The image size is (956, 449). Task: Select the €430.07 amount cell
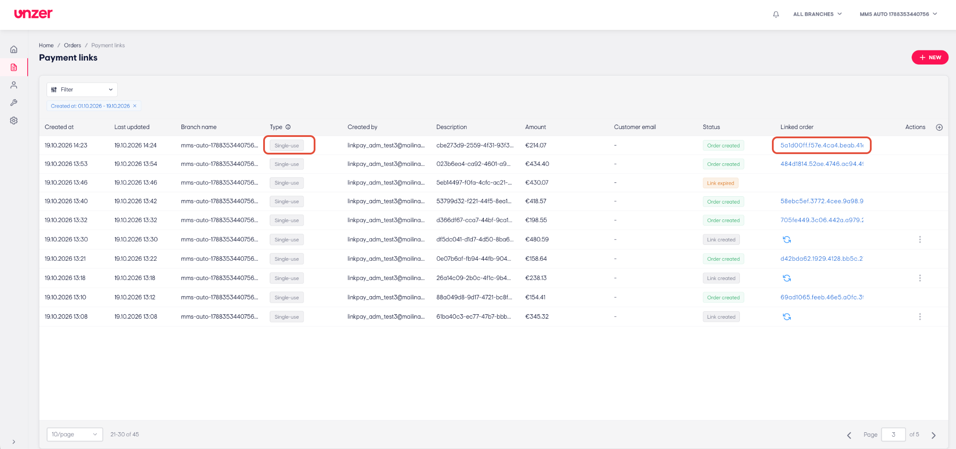(x=537, y=183)
